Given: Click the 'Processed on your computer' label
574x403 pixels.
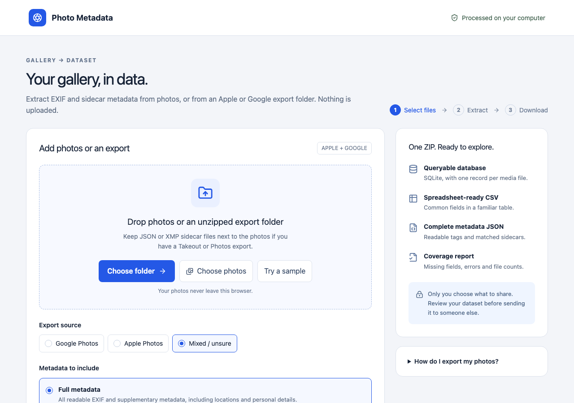Looking at the screenshot, I should (x=504, y=18).
